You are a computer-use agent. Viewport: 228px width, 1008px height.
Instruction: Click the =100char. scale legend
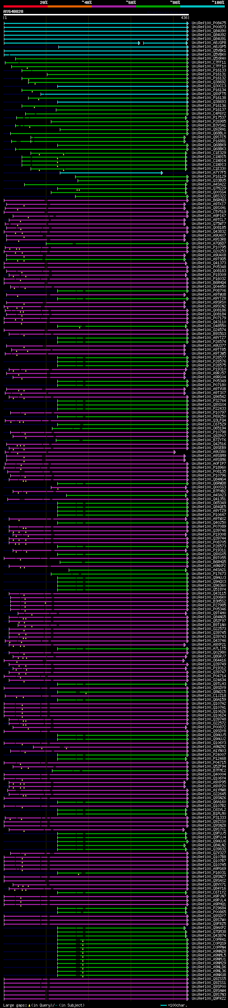coord(174,1005)
